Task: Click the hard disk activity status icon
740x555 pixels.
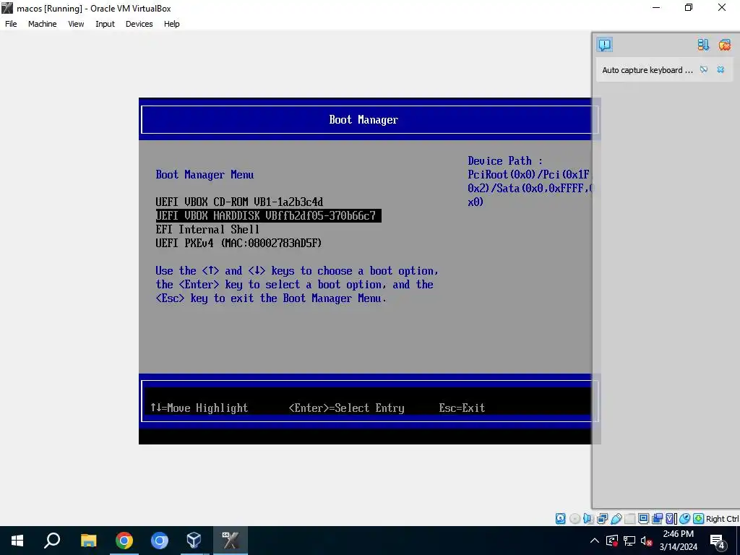Action: click(x=560, y=519)
